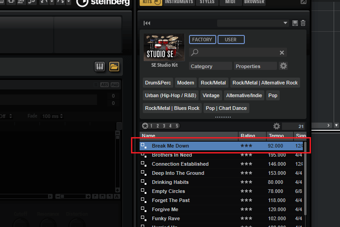Image resolution: width=340 pixels, height=227 pixels.
Task: Delete the preset with the trash icon
Action: pyautogui.click(x=303, y=23)
